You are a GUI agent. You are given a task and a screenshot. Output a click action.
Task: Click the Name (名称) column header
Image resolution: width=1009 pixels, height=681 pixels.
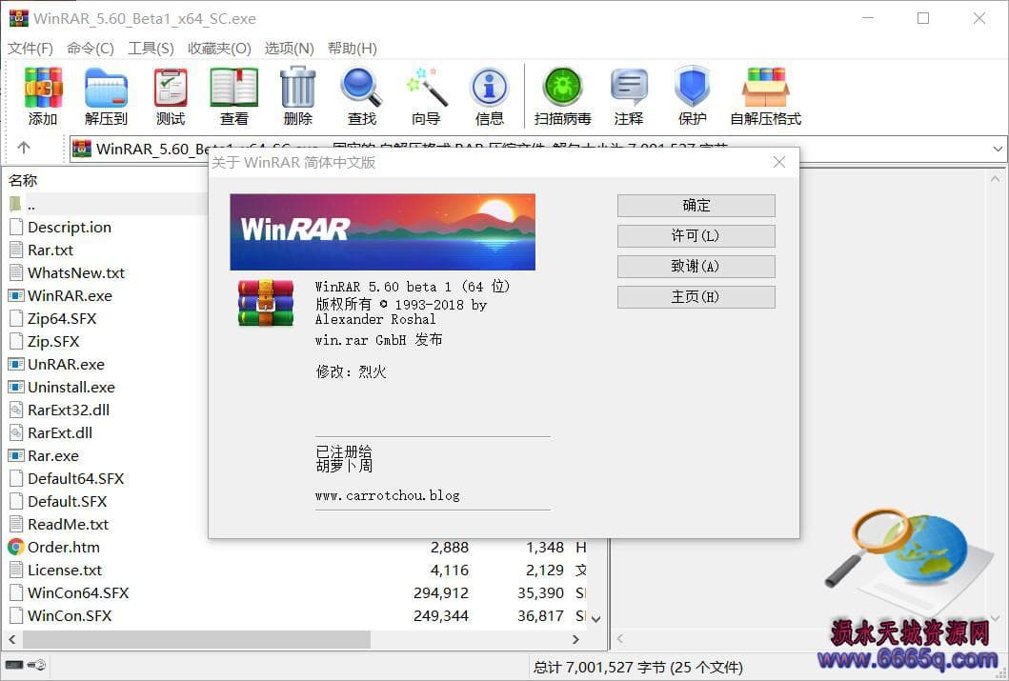click(x=23, y=181)
